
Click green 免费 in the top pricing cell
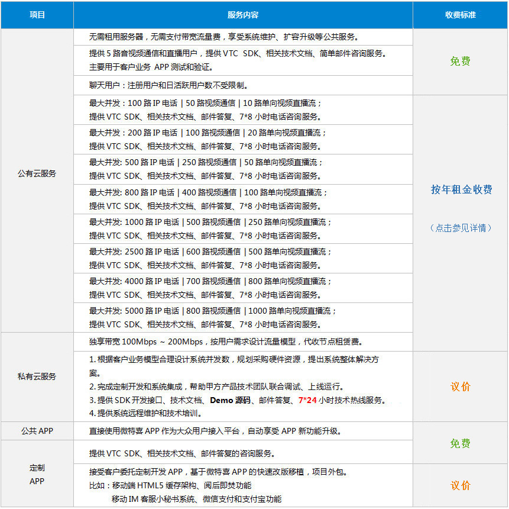(461, 61)
